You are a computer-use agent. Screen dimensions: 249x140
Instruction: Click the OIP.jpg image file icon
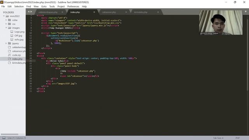12,35
